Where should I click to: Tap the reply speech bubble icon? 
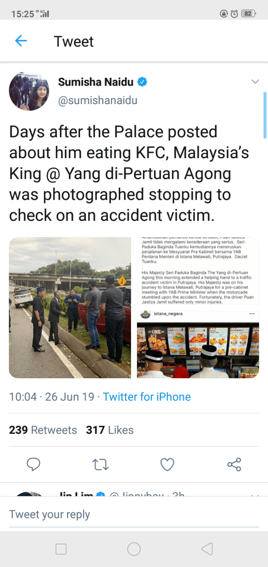tap(33, 464)
